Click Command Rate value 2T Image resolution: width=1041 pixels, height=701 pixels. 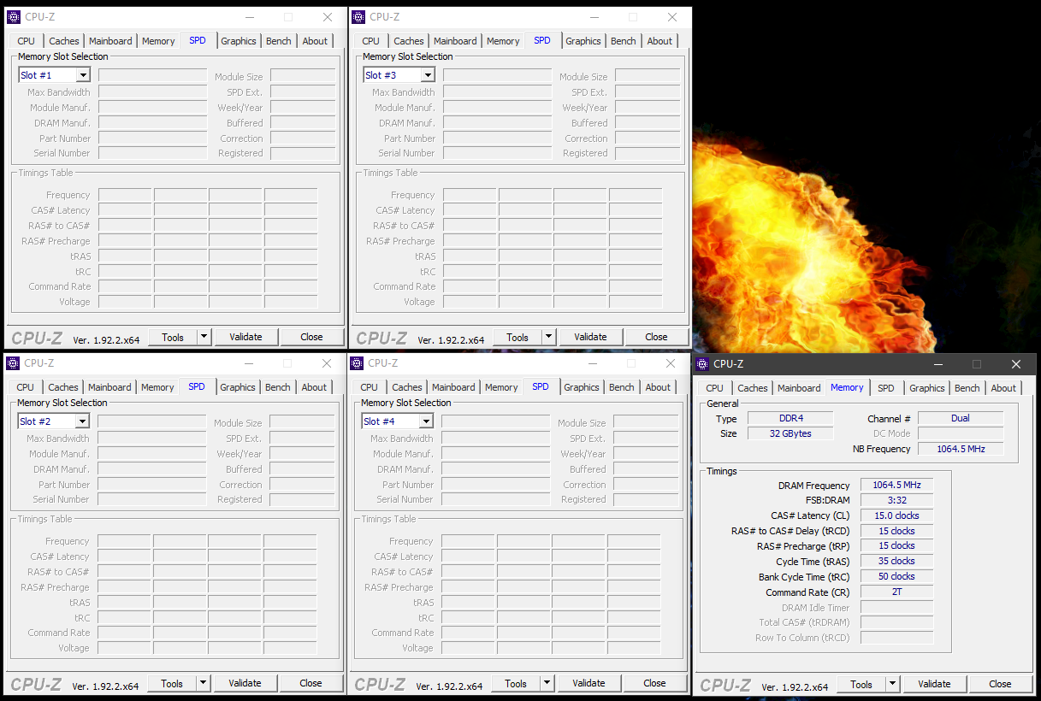click(896, 592)
